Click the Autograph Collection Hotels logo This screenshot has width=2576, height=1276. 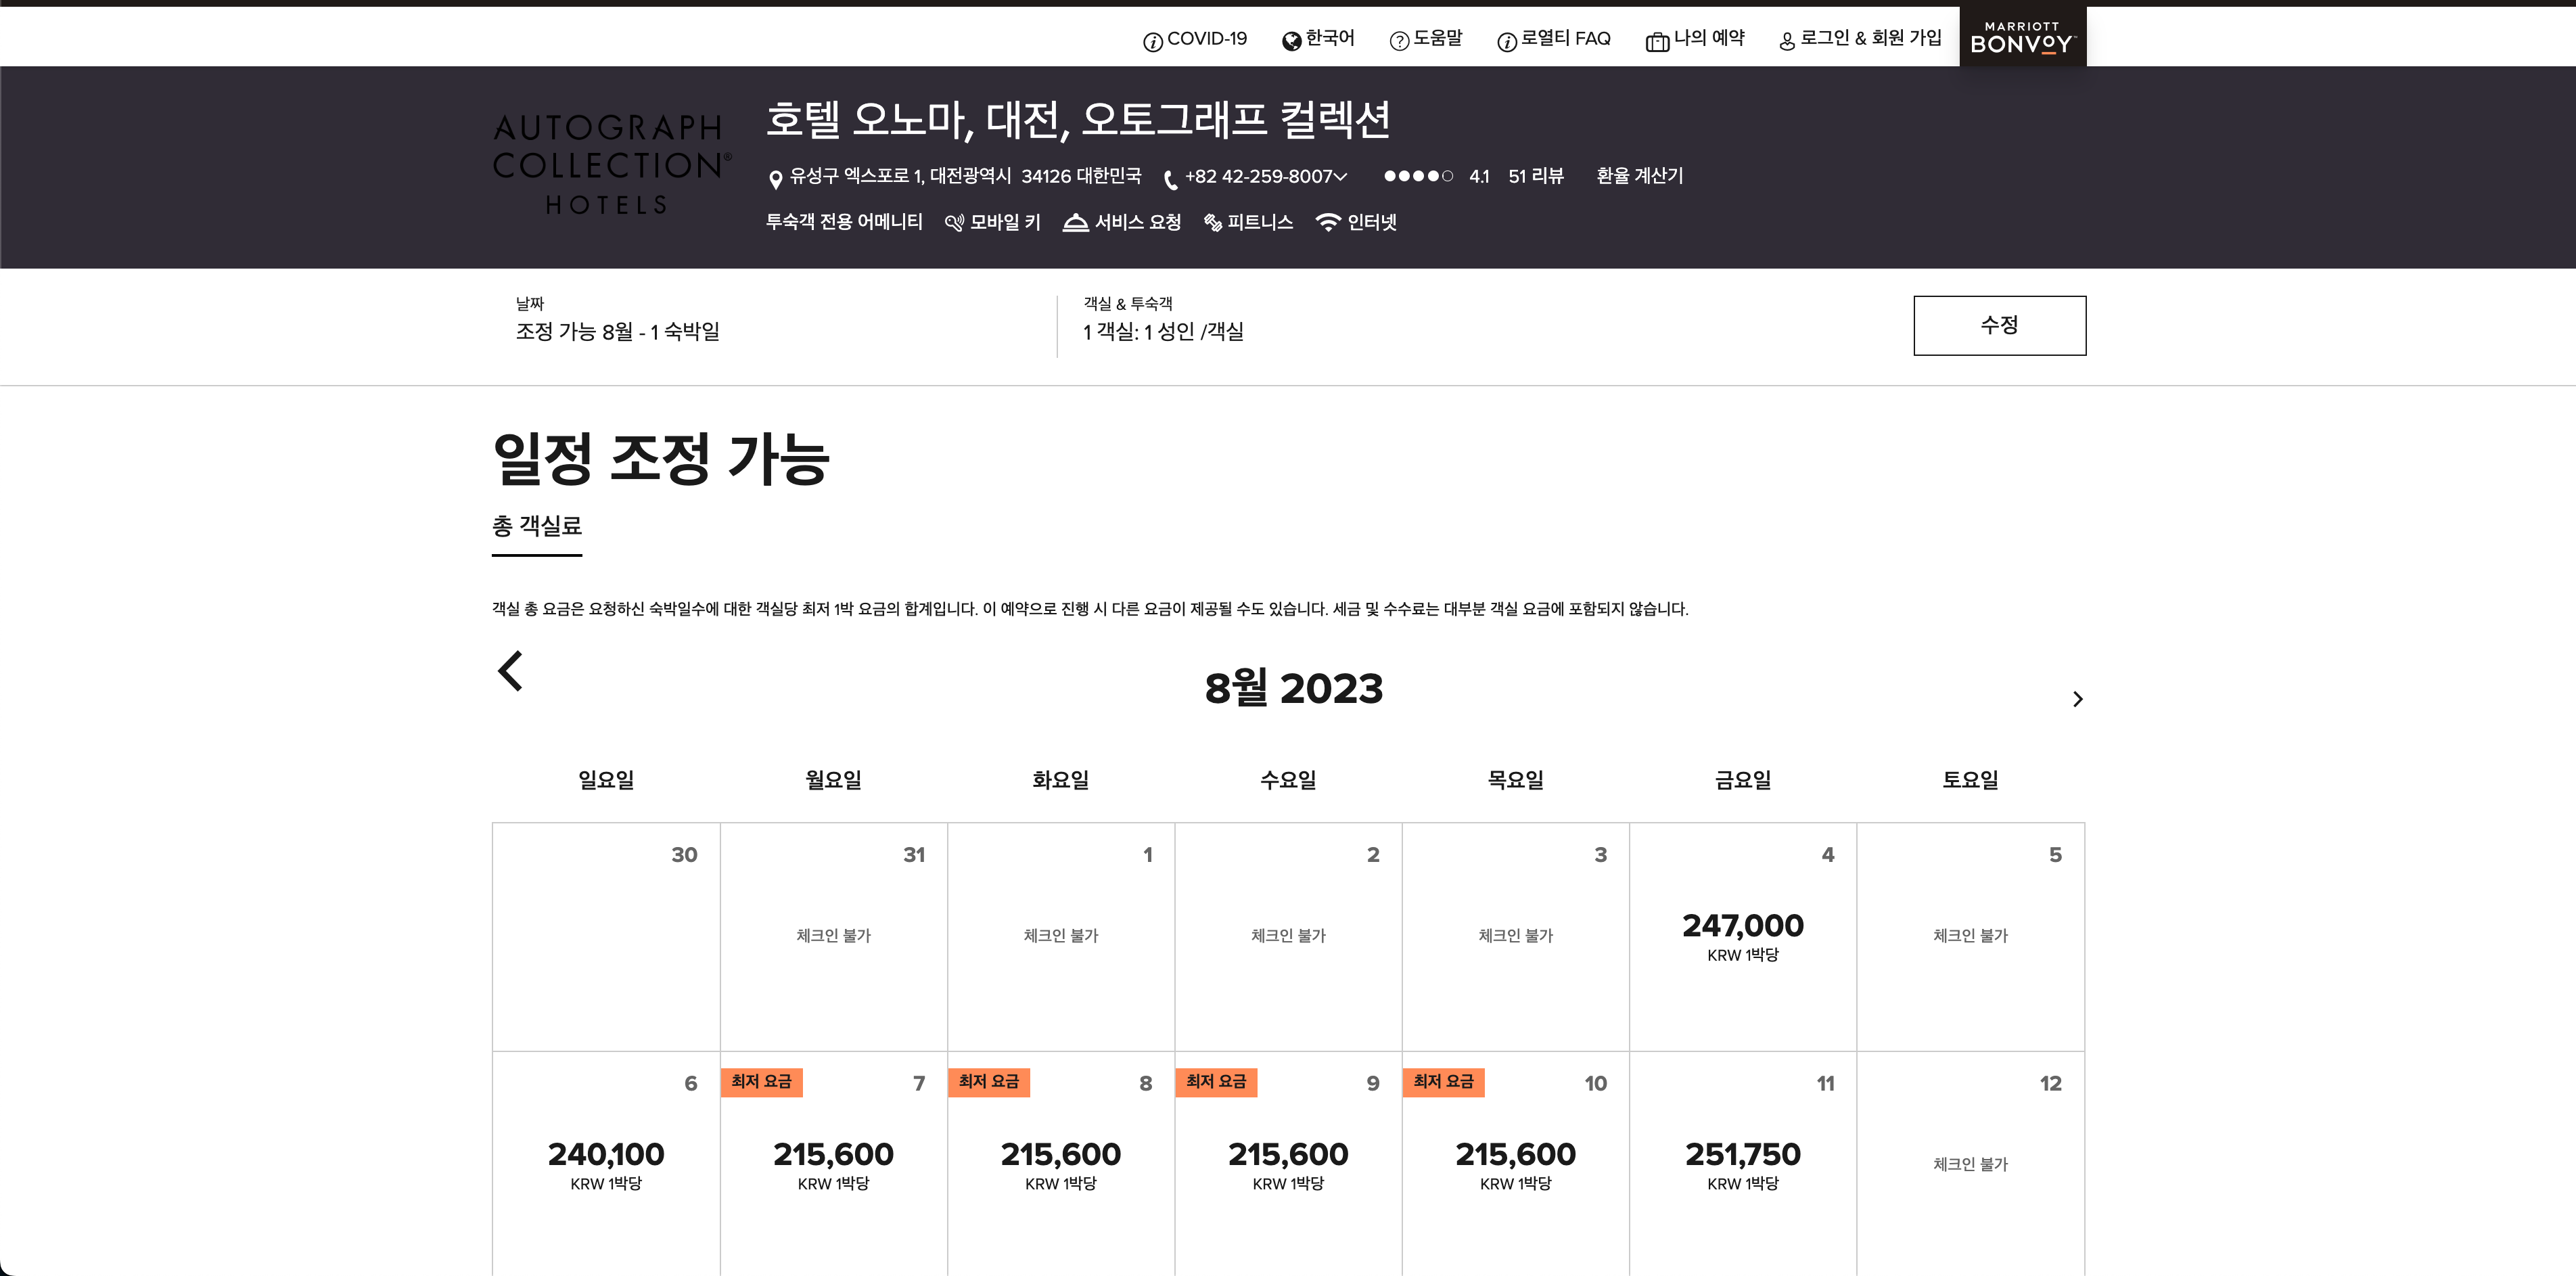(611, 165)
